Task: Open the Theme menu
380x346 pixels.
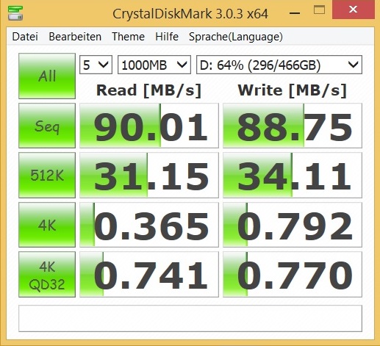Action: click(x=128, y=37)
